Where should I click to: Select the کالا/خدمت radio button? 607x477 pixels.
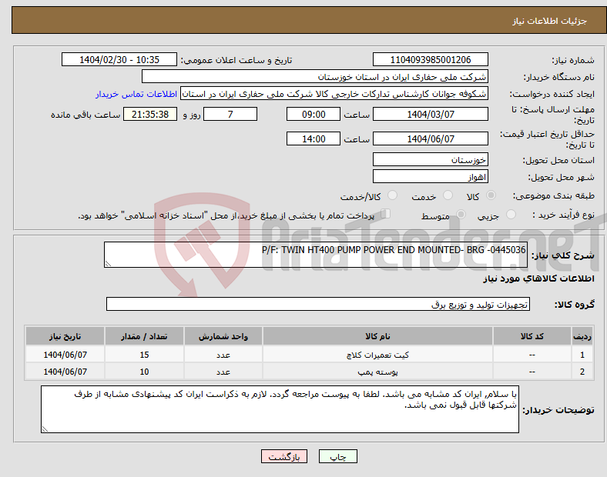392,195
